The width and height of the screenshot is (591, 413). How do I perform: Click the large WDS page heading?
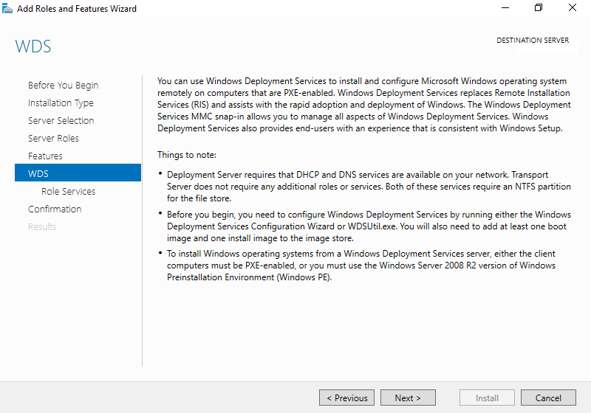click(x=33, y=46)
